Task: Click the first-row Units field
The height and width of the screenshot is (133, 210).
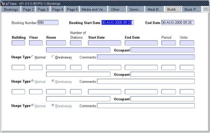Action: pos(187,43)
